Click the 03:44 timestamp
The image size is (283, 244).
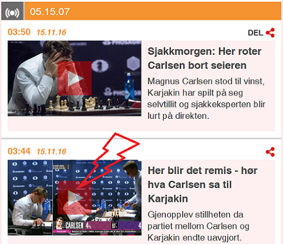(19, 151)
